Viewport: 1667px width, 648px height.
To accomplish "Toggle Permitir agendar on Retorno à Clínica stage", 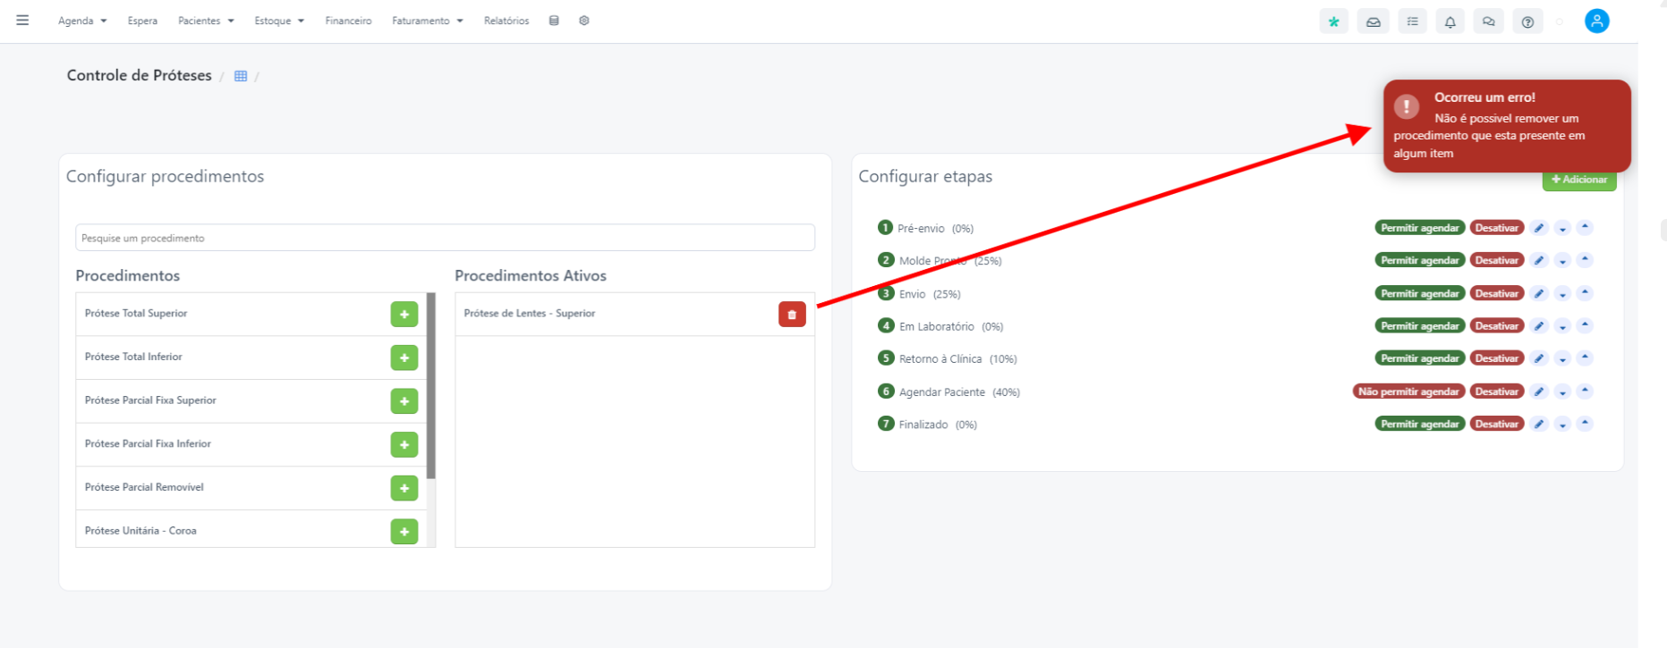I will click(x=1420, y=358).
